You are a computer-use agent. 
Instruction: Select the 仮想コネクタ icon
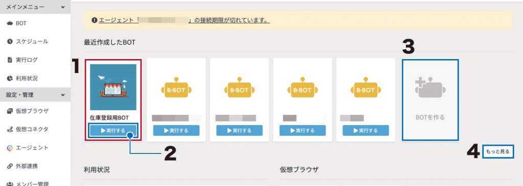[x=10, y=129]
